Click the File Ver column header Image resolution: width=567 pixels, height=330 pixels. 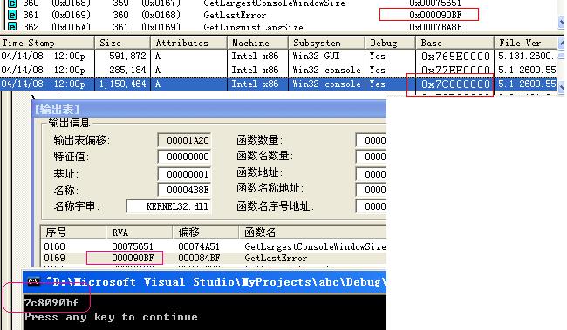(525, 43)
